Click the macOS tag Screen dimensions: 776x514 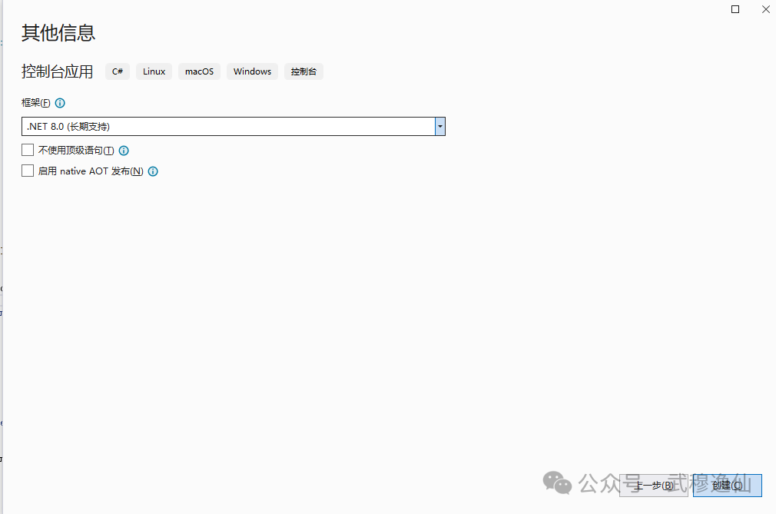click(x=200, y=71)
